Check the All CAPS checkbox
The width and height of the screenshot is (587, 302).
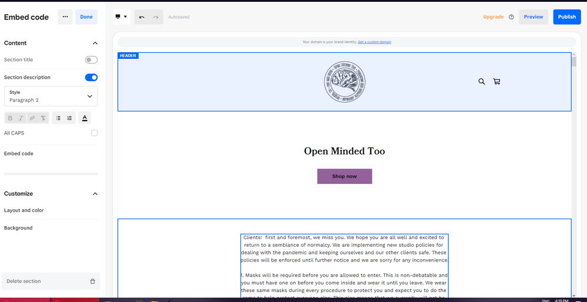point(95,133)
